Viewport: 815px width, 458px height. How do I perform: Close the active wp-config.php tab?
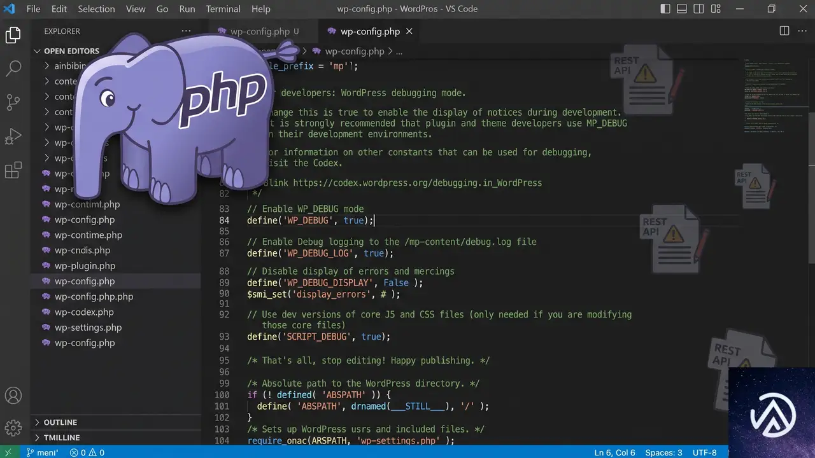(409, 31)
